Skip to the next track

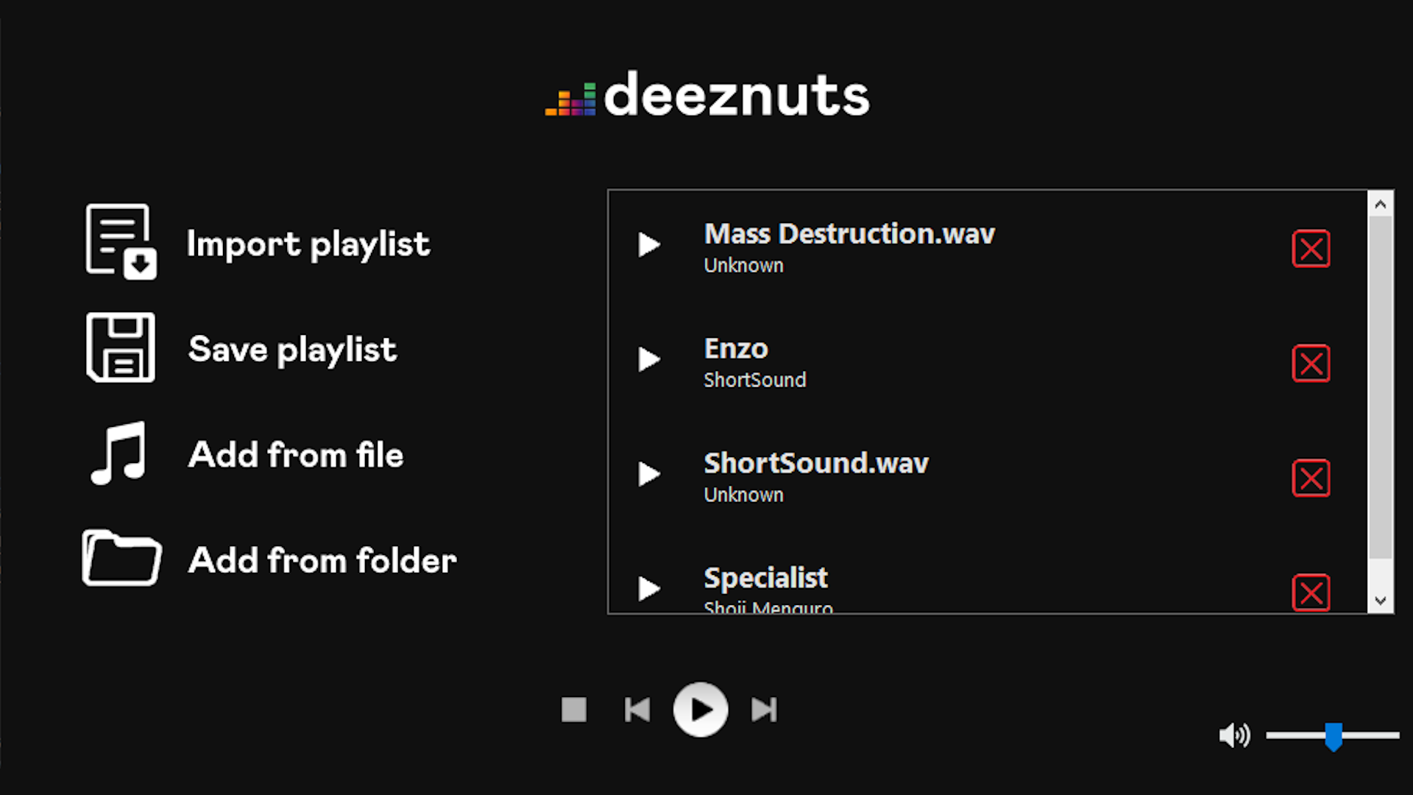tap(764, 710)
